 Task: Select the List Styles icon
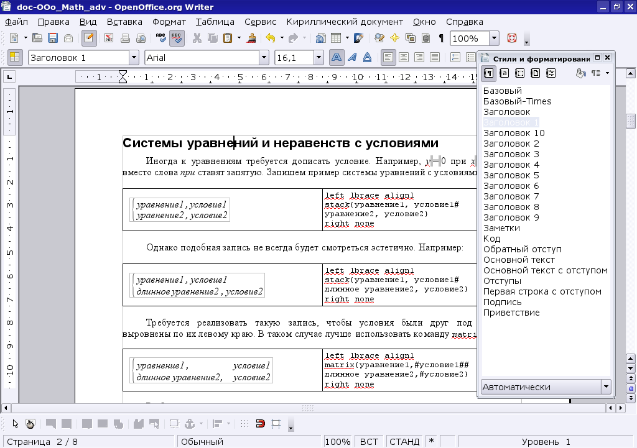point(551,73)
